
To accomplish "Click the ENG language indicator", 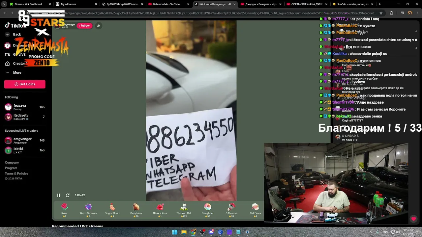I will [x=385, y=232].
